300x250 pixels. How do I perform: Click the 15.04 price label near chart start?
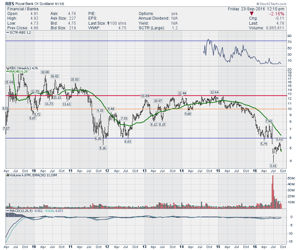9,82
